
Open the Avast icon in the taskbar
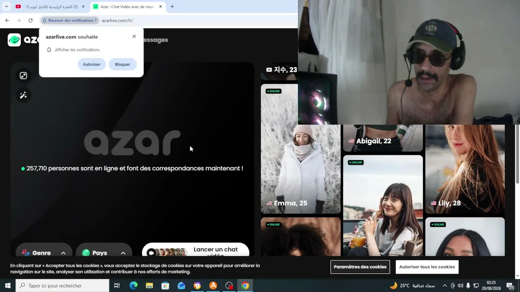coord(213,286)
